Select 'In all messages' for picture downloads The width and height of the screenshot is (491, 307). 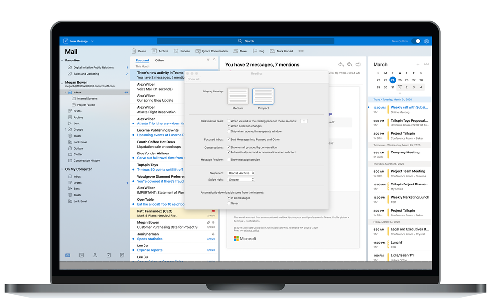[x=229, y=198]
